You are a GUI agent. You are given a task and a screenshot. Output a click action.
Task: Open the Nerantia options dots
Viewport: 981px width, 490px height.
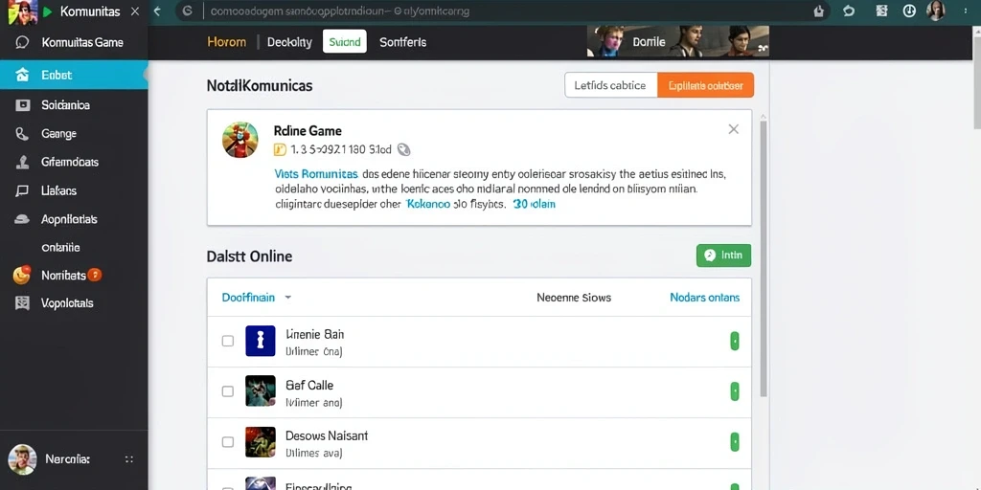pyautogui.click(x=129, y=459)
